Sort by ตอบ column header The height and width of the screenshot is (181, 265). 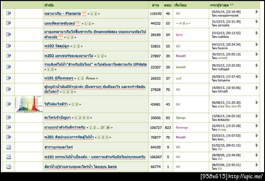click(x=168, y=5)
